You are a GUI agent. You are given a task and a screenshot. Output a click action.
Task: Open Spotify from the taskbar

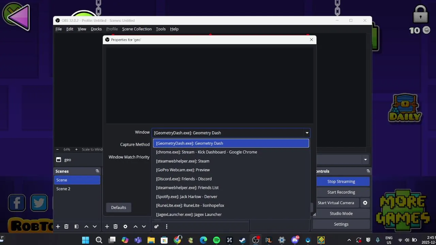[217, 240]
